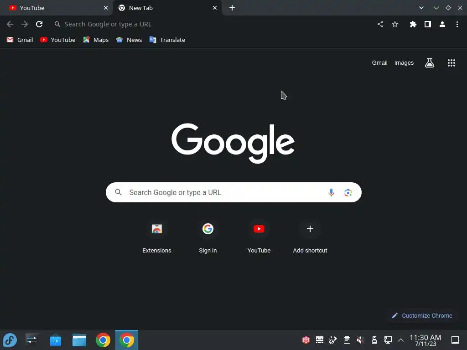Open the side panel

(x=428, y=24)
